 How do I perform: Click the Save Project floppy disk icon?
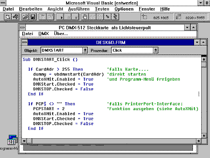pyautogui.click(x=33, y=17)
